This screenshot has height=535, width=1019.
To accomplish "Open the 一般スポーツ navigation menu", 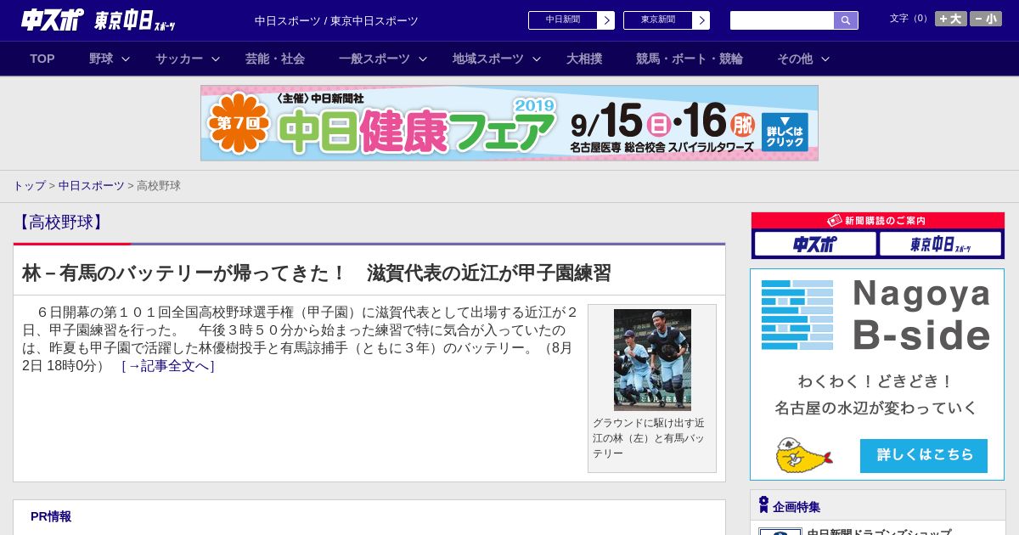I will click(x=374, y=59).
